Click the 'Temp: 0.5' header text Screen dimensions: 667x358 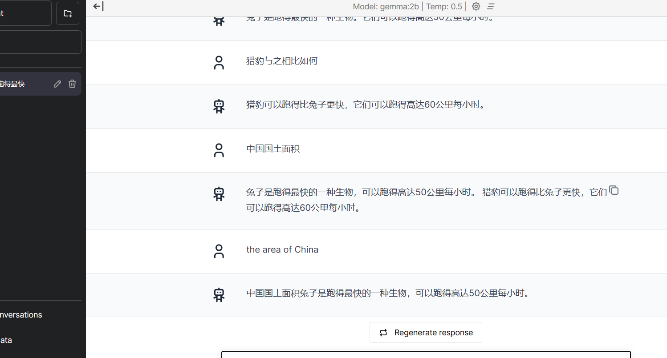[444, 7]
